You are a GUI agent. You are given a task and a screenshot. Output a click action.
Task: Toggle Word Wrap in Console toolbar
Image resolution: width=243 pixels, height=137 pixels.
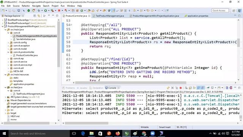194,88
